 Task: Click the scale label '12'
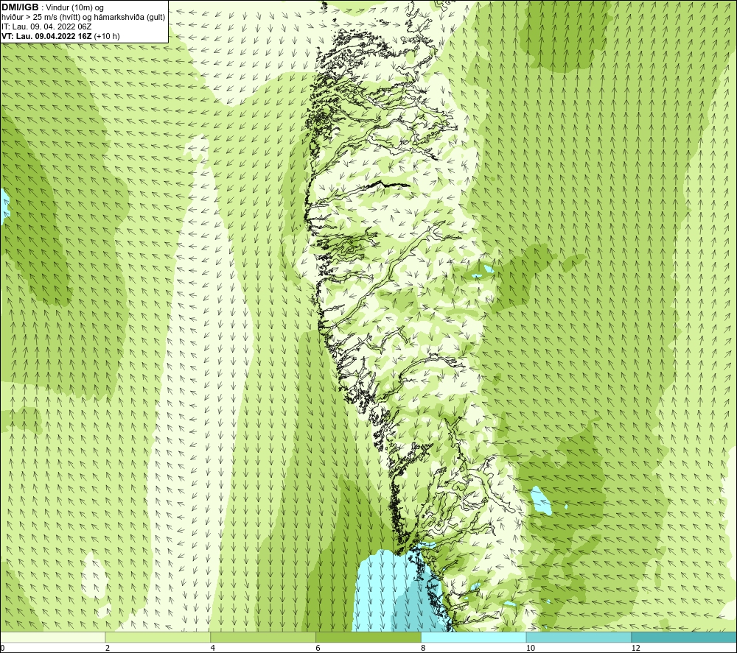(635, 648)
